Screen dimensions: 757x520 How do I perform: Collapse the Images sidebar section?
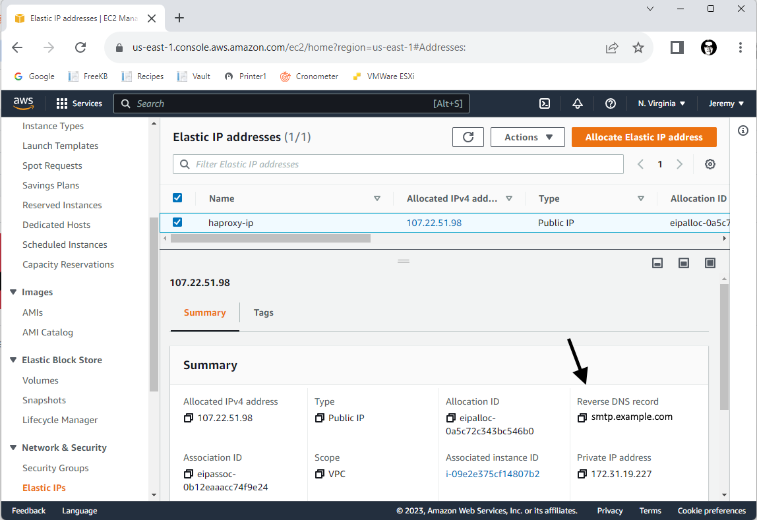tap(13, 293)
